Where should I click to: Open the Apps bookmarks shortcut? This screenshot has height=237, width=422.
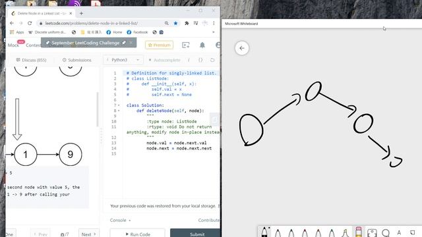16,32
